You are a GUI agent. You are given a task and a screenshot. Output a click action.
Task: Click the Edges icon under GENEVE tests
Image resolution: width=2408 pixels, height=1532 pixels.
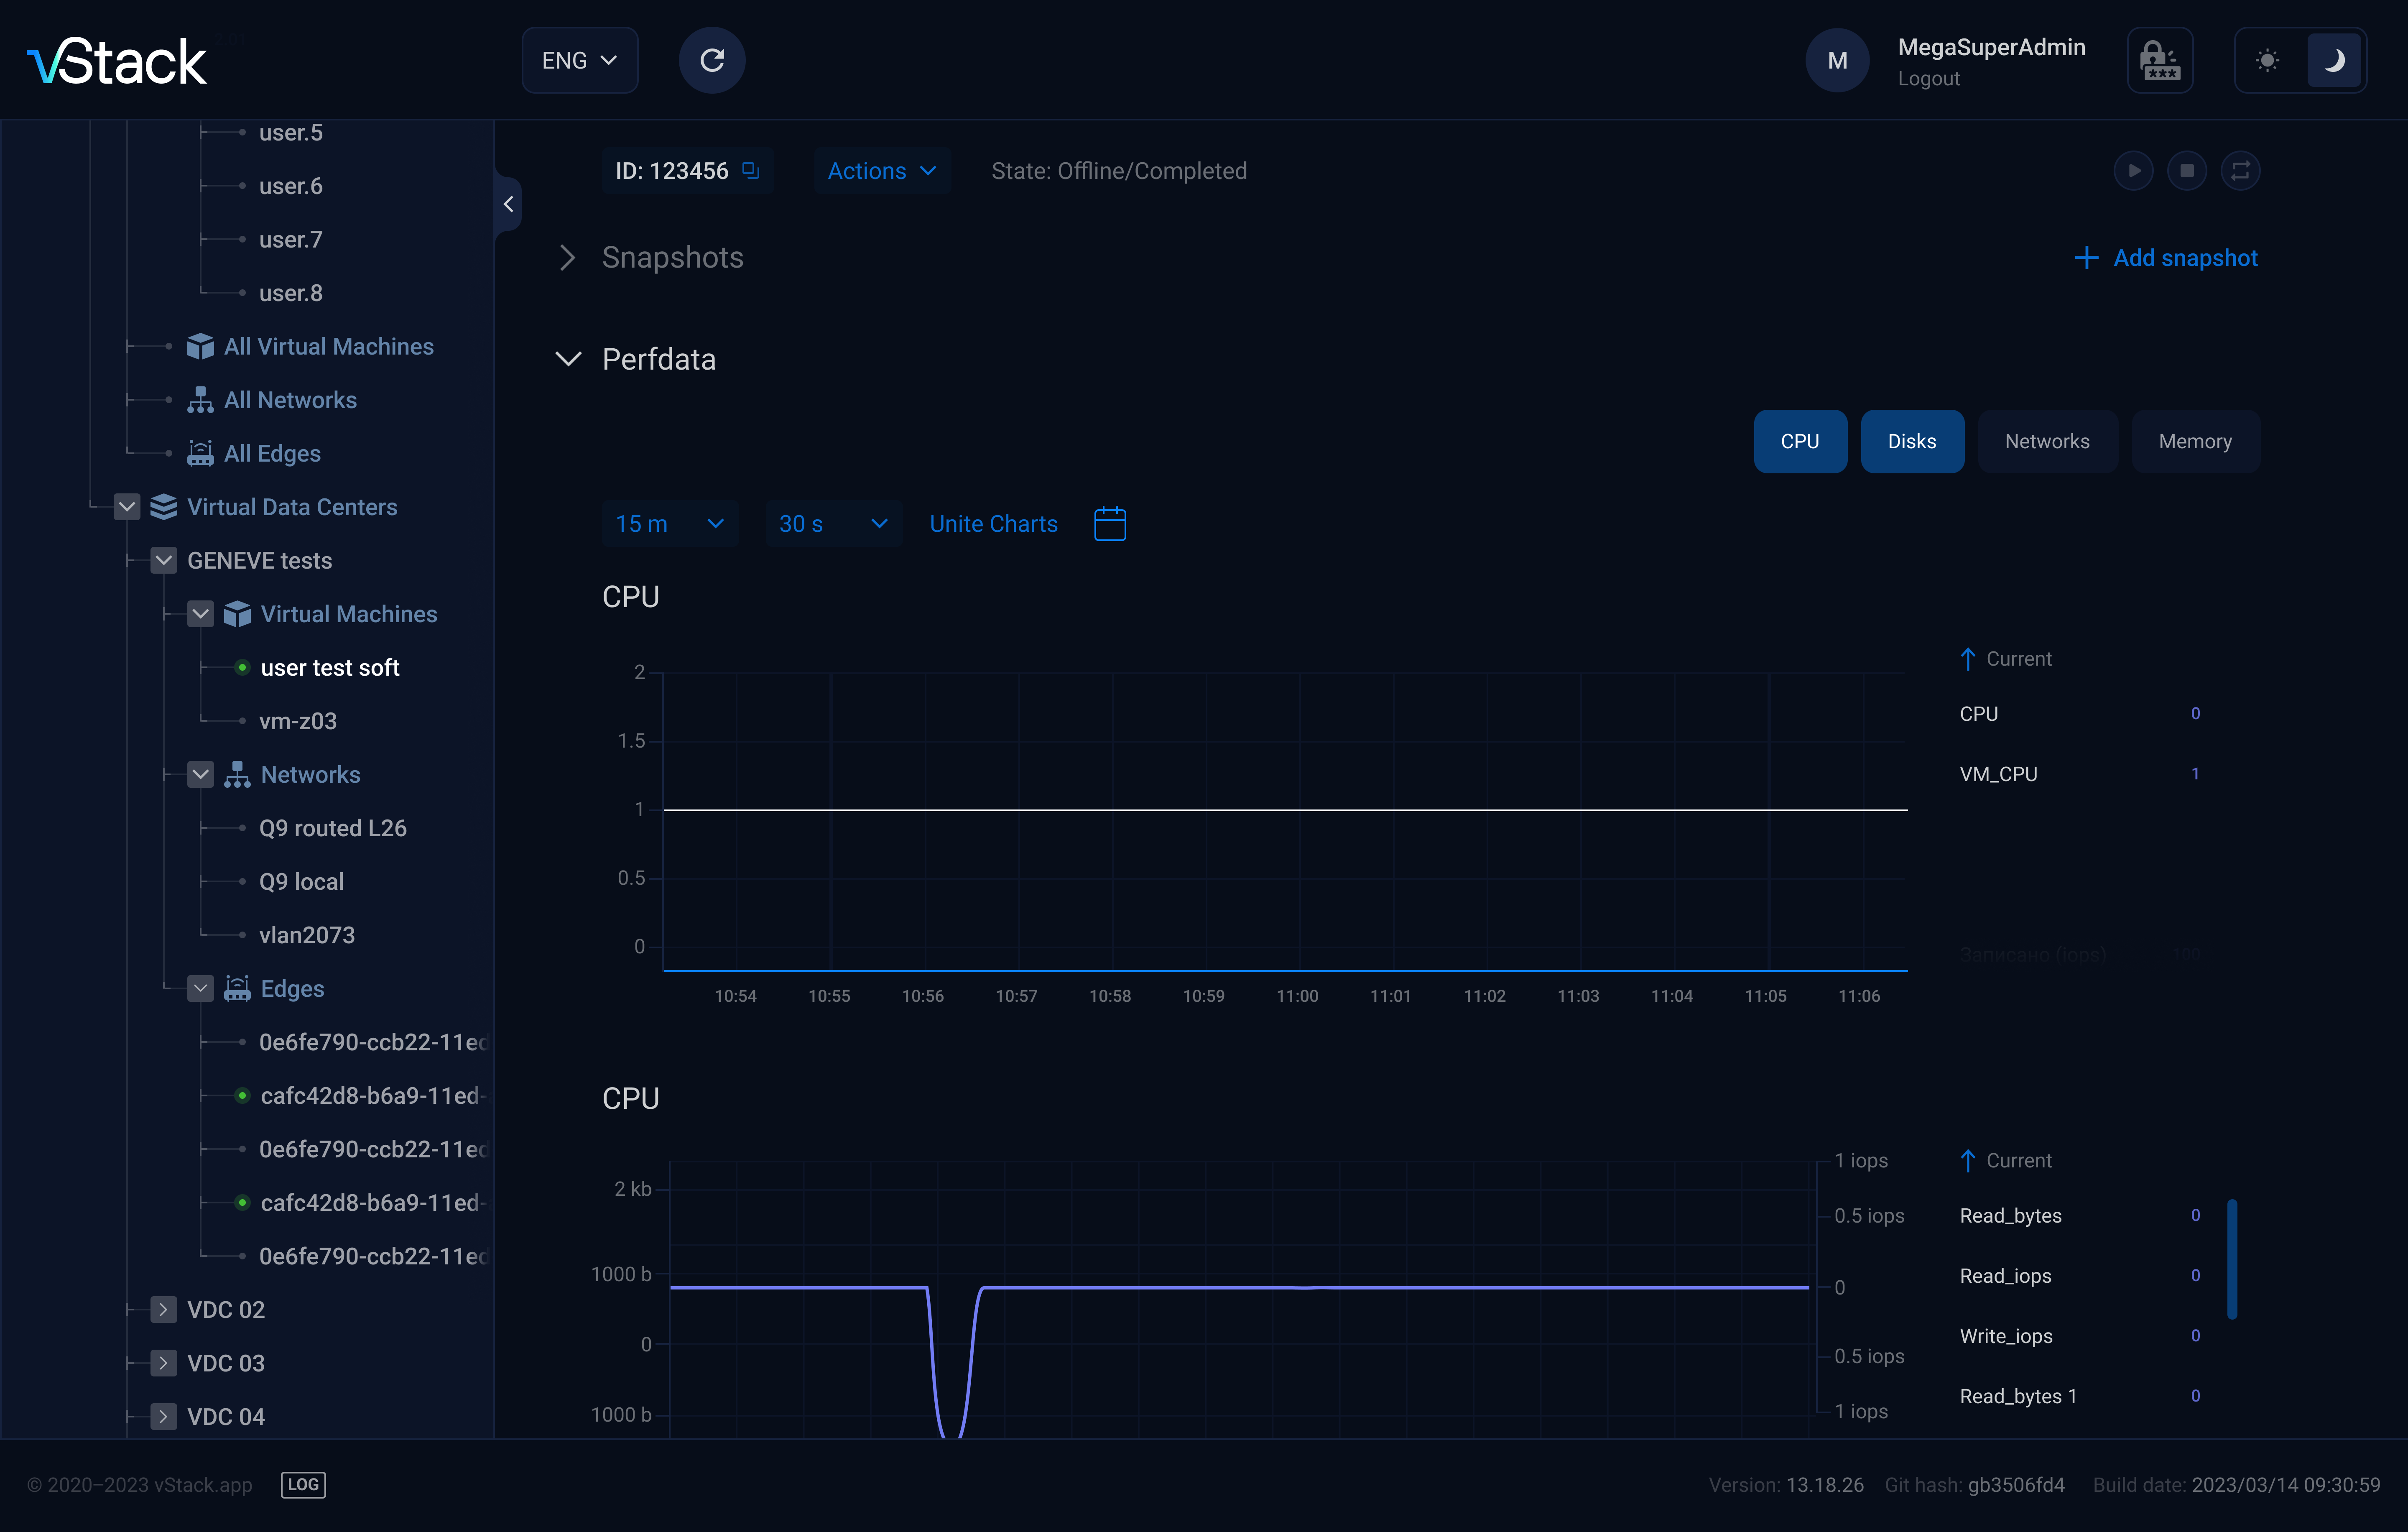[x=237, y=988]
